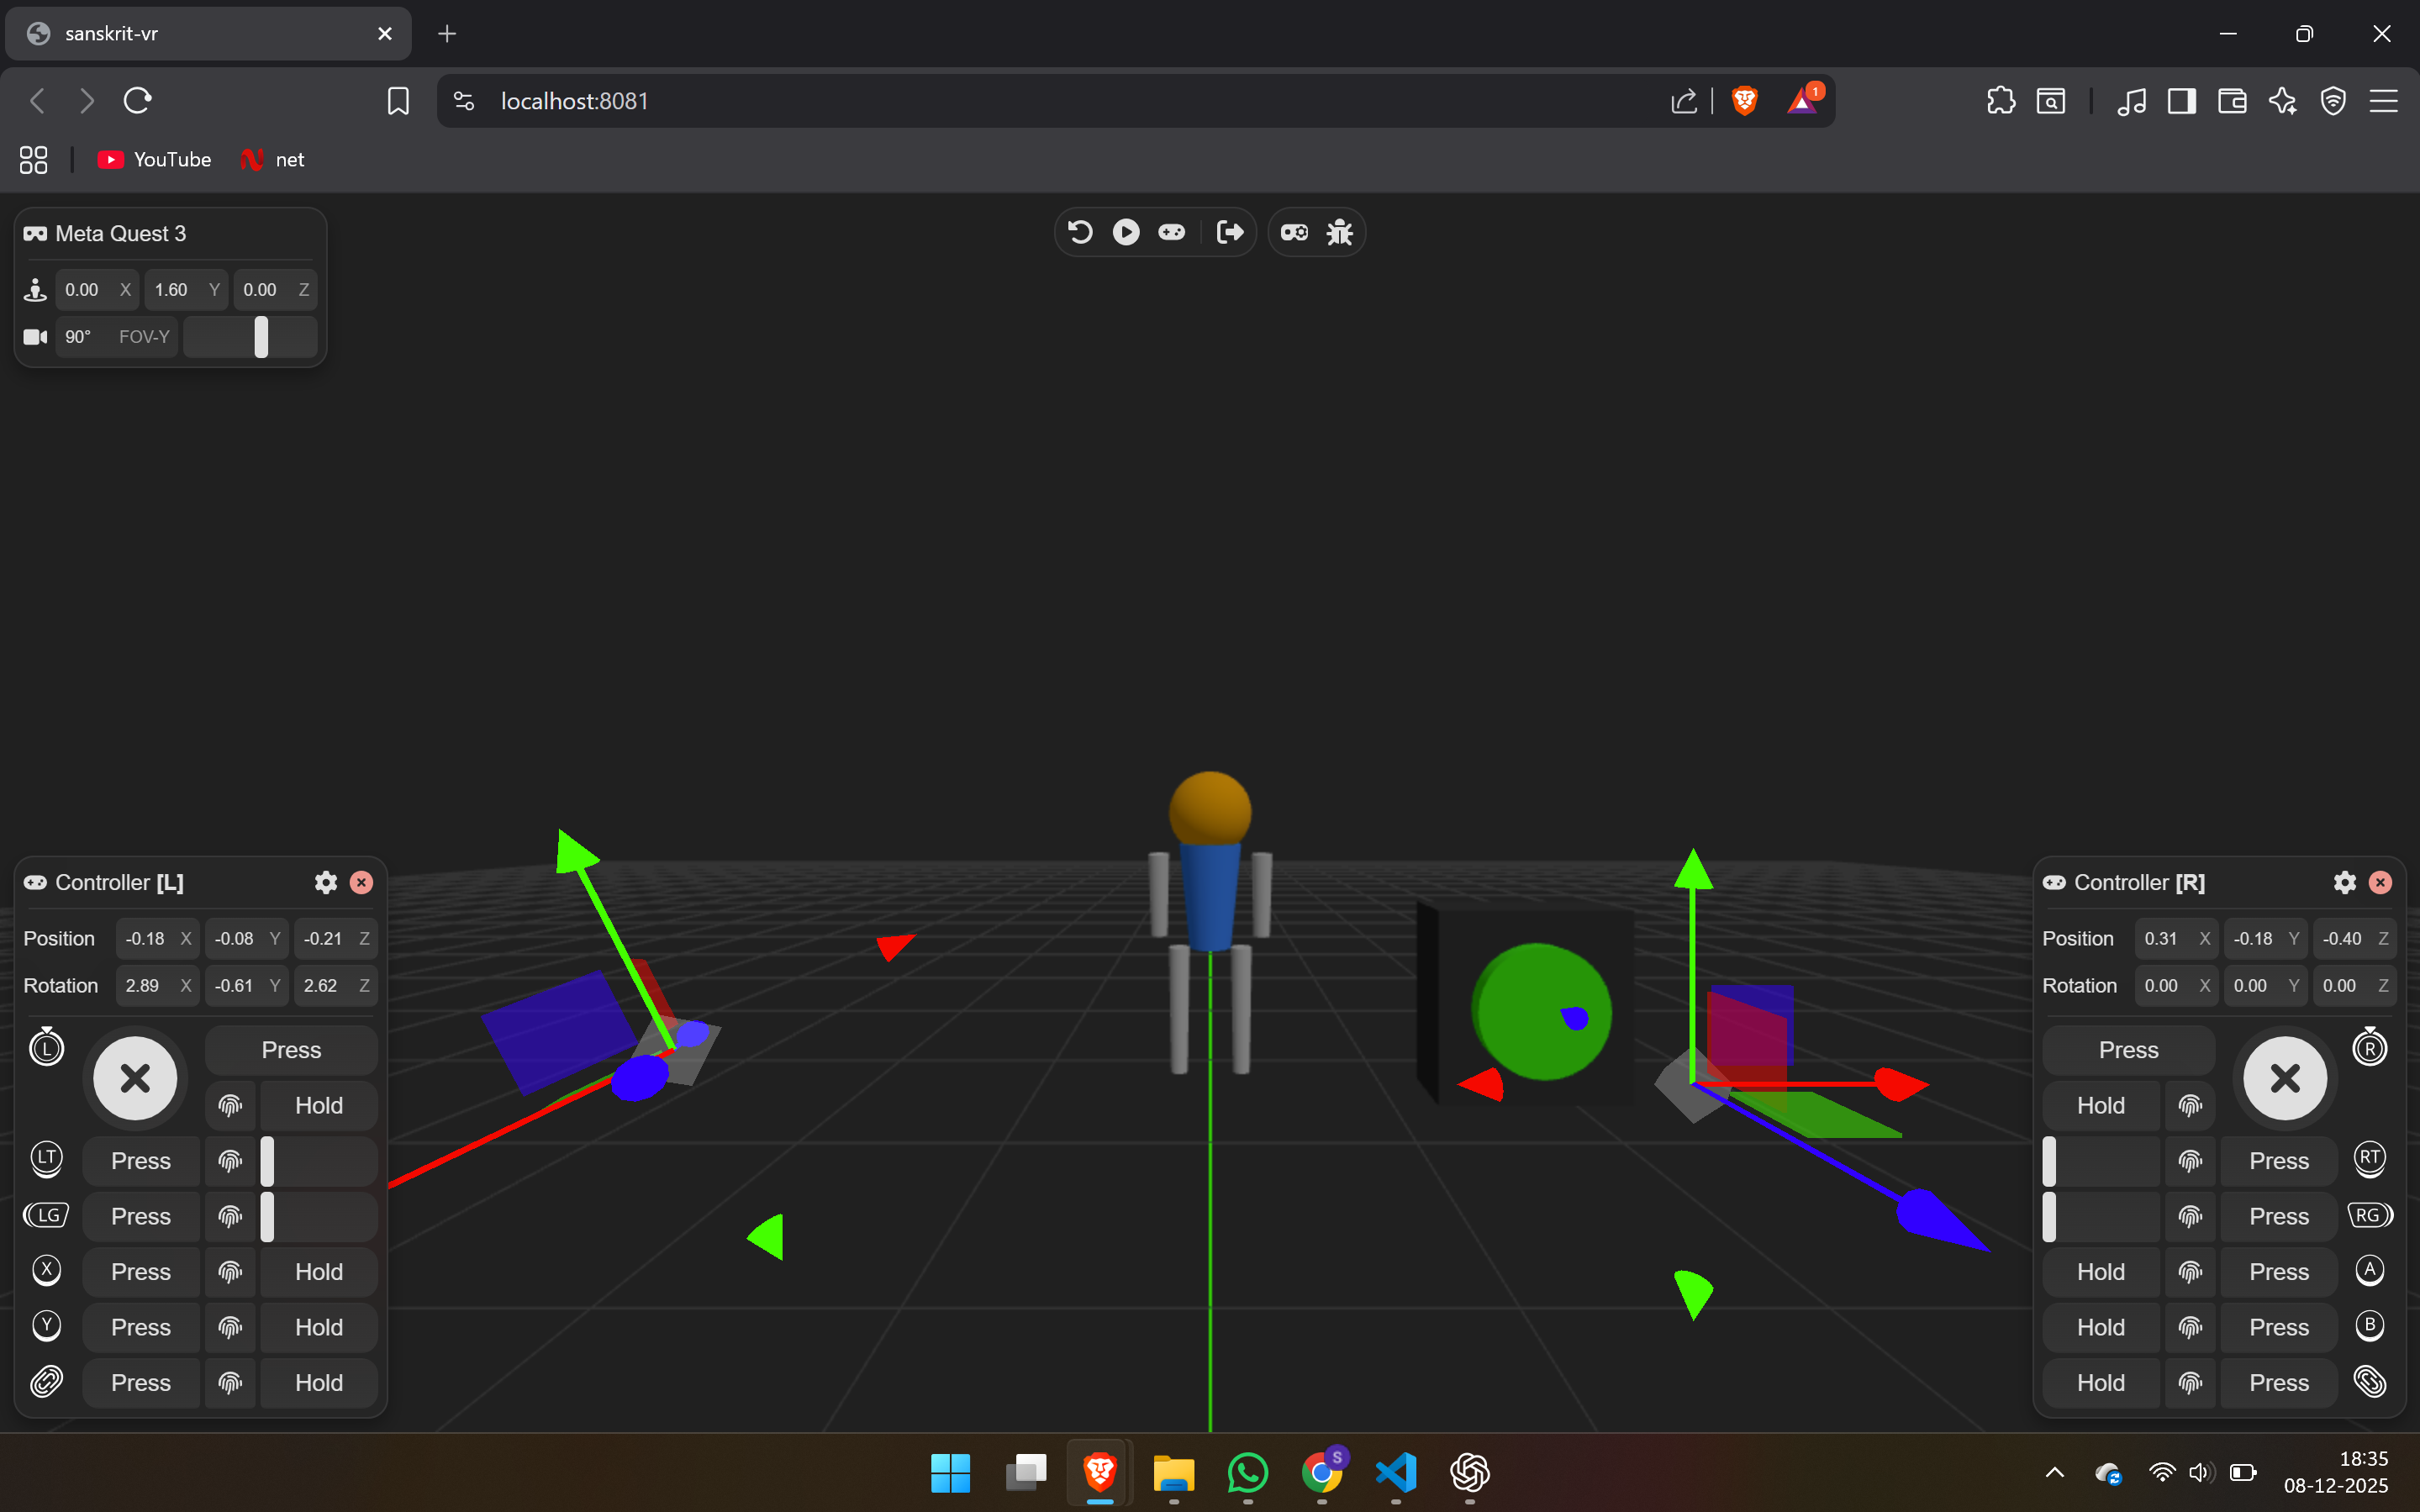Click headset Y position field 1.60

172,290
